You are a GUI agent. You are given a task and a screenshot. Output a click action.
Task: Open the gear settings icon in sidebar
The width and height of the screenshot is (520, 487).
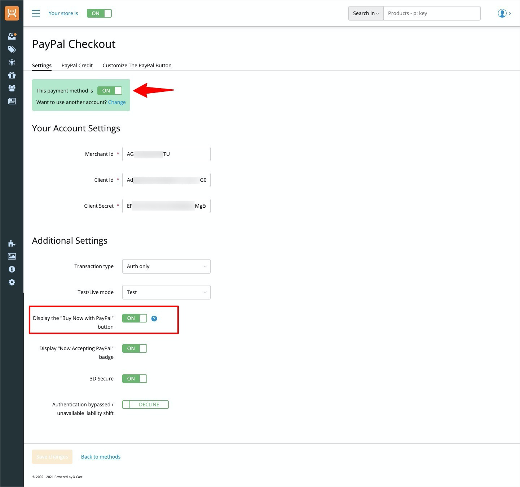click(12, 282)
